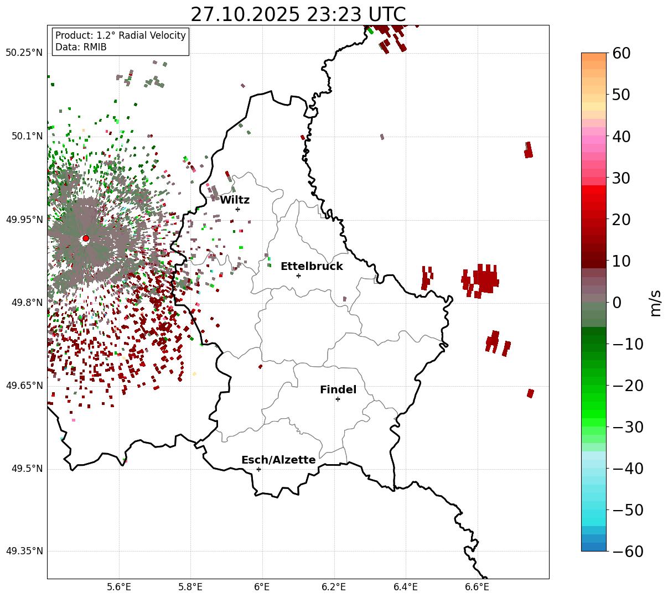Click the 5.6°E longitude label
The height and width of the screenshot is (598, 668).
click(119, 587)
